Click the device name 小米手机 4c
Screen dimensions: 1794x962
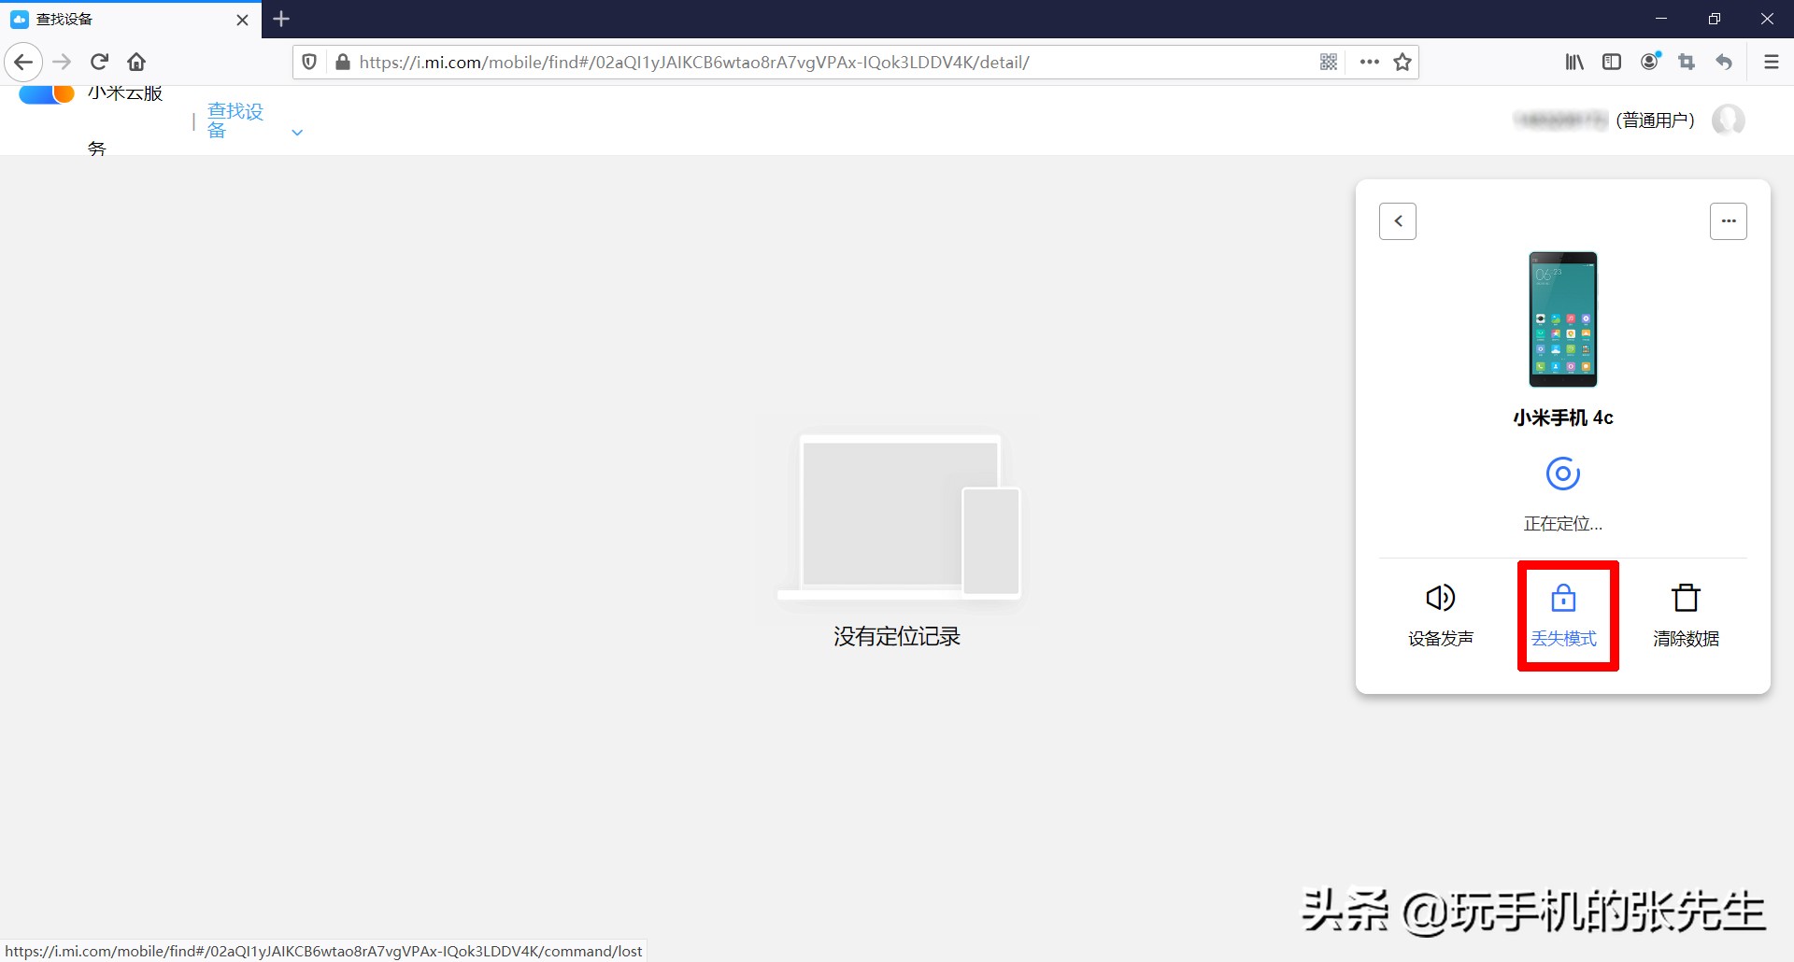point(1563,417)
